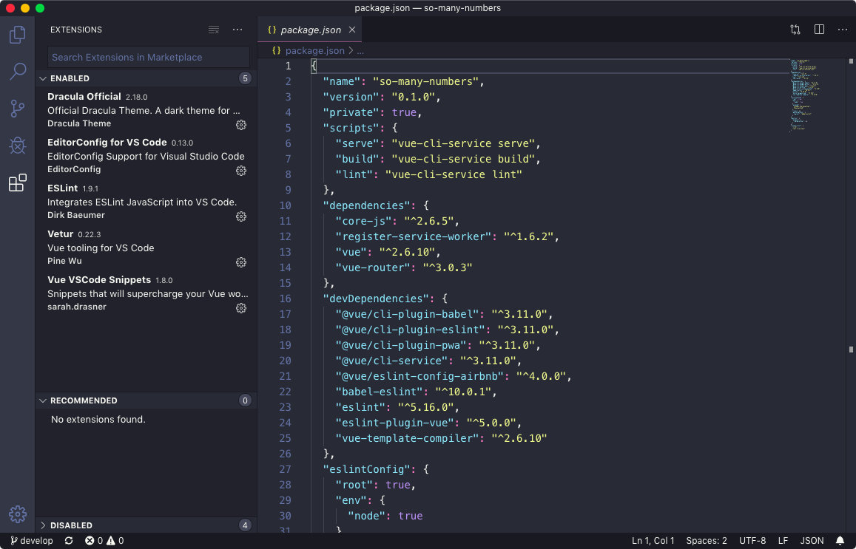Viewport: 856px width, 549px height.
Task: Focus Search Extensions in Marketplace field
Action: point(149,57)
